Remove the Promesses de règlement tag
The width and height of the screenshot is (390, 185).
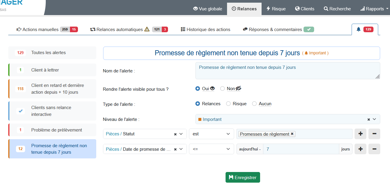[x=292, y=134]
